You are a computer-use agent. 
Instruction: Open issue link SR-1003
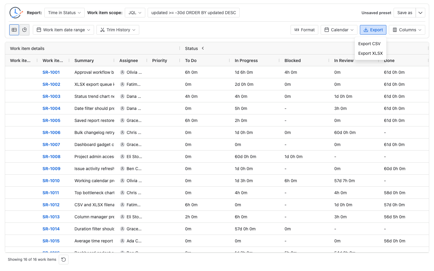click(51, 96)
